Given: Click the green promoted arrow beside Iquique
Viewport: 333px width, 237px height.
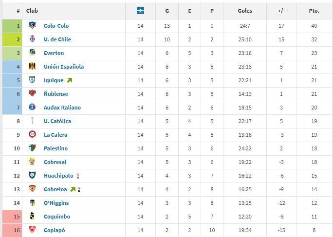Looking at the screenshot, I should [x=70, y=80].
